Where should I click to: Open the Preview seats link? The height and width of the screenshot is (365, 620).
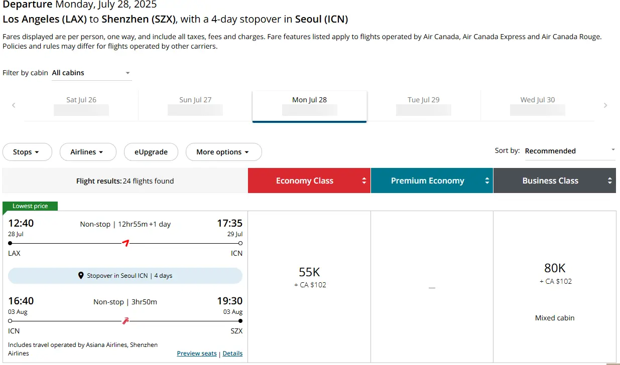197,353
